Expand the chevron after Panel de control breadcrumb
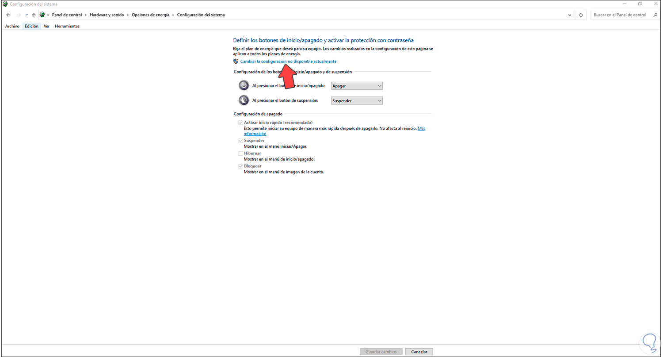Viewport: 663px width, 357px height. pyautogui.click(x=85, y=15)
